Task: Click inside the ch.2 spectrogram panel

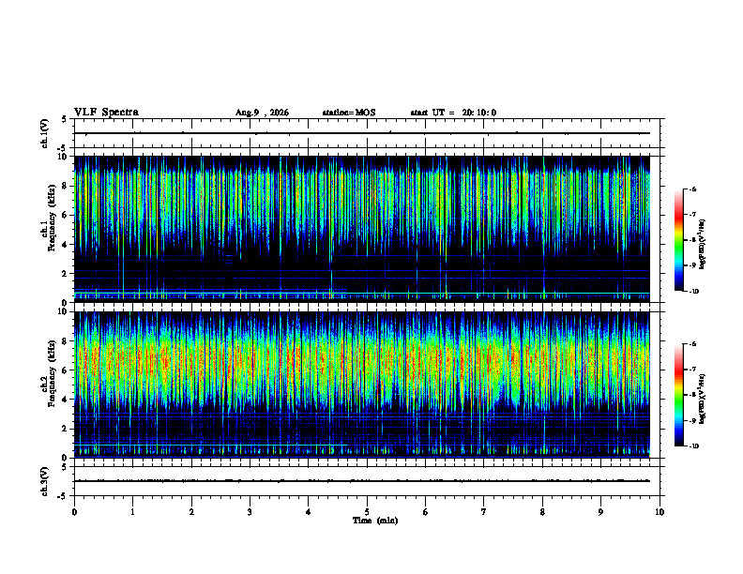Action: [x=362, y=385]
